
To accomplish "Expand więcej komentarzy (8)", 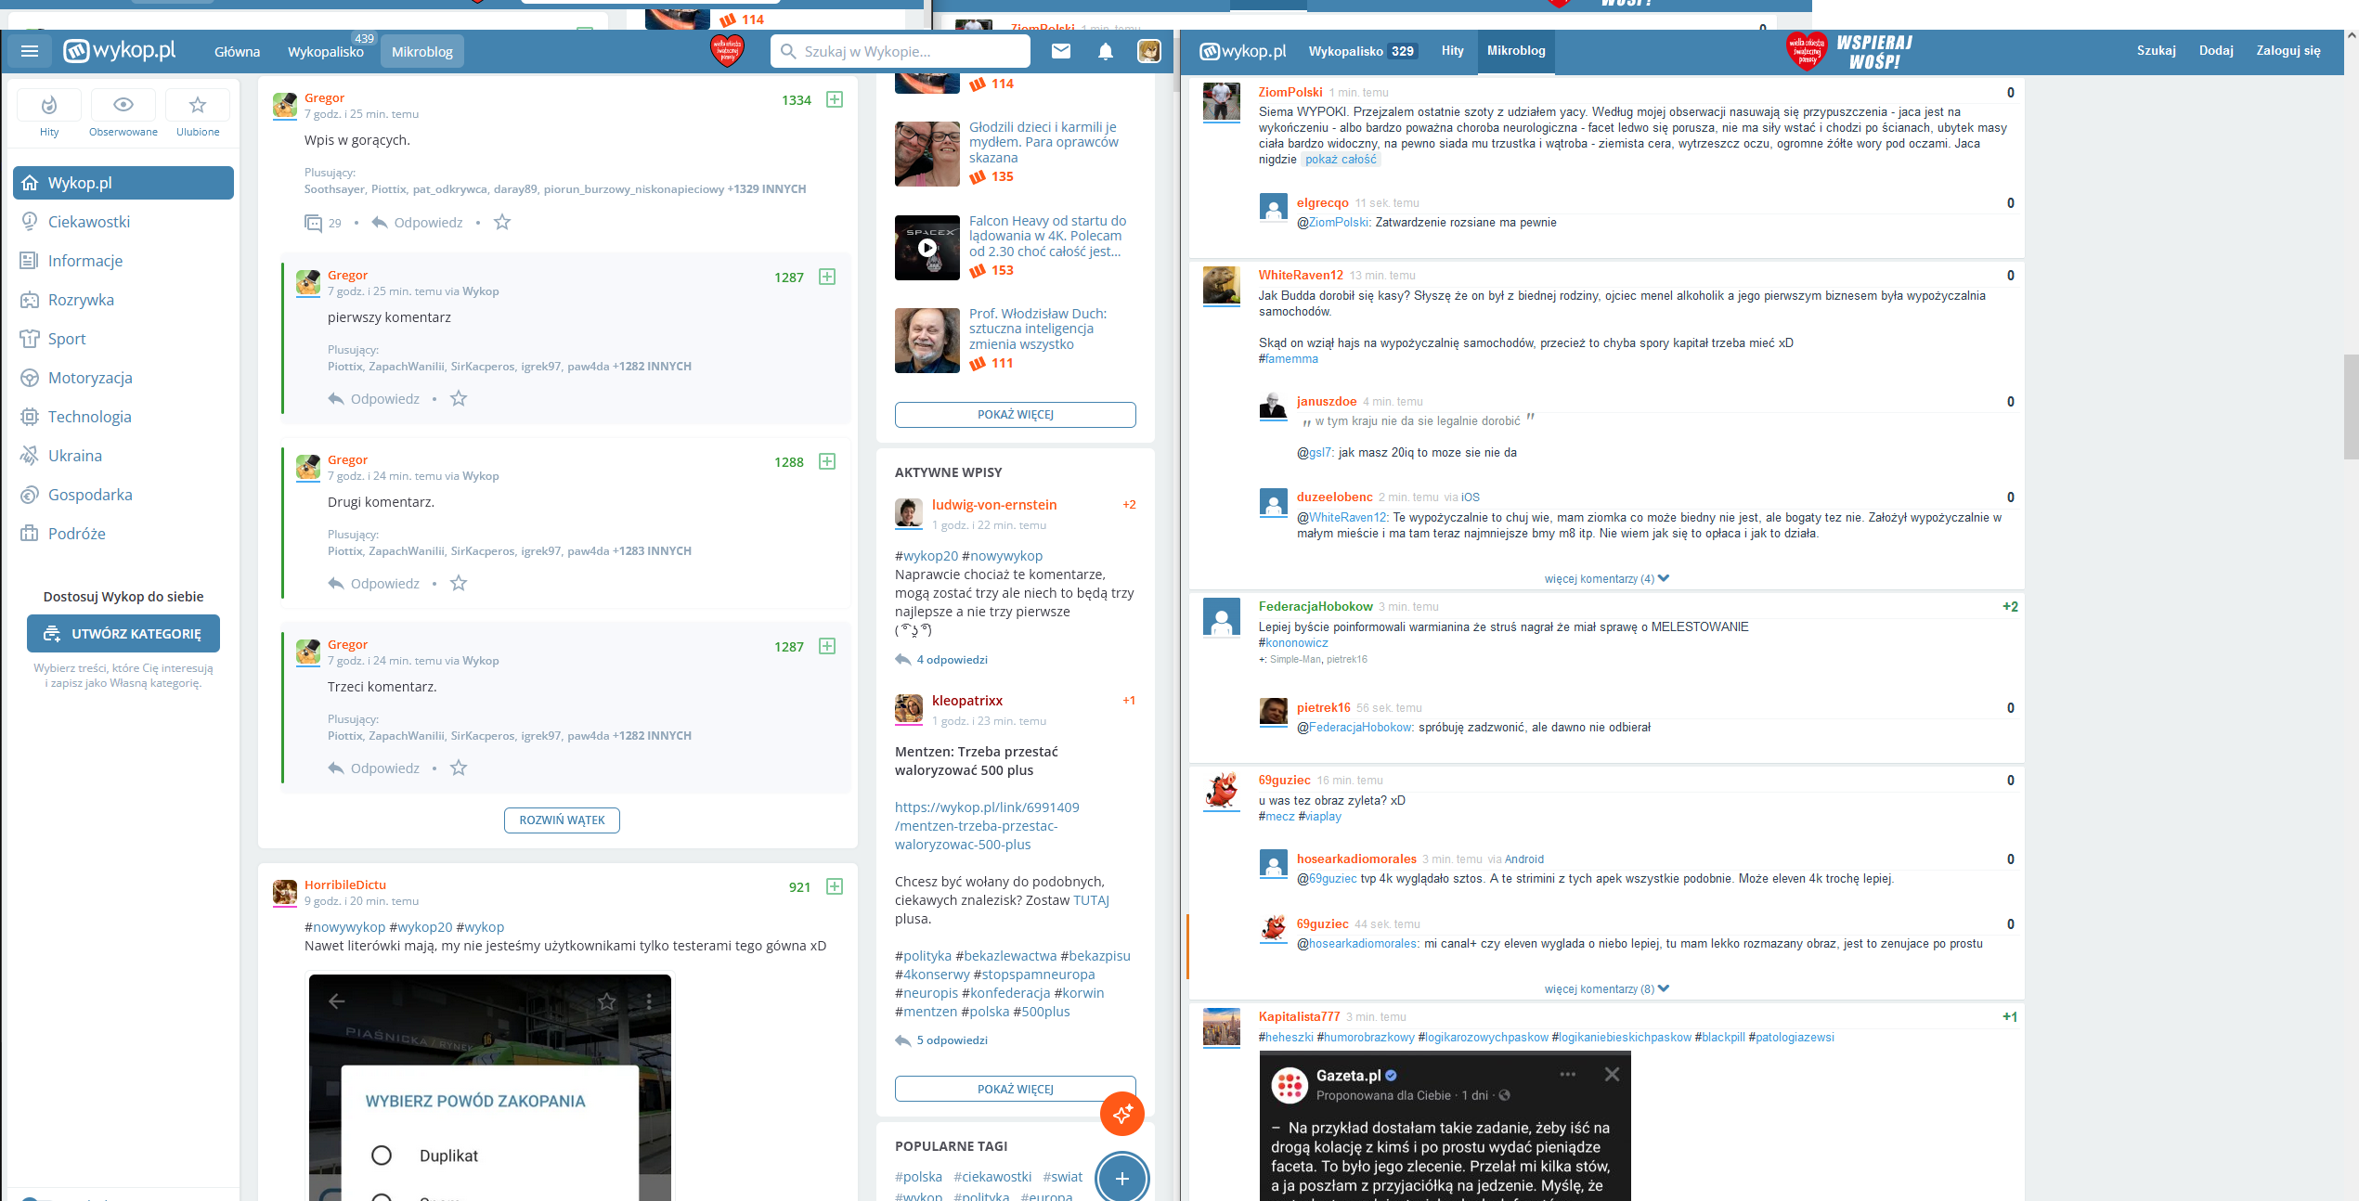I will point(1606,988).
